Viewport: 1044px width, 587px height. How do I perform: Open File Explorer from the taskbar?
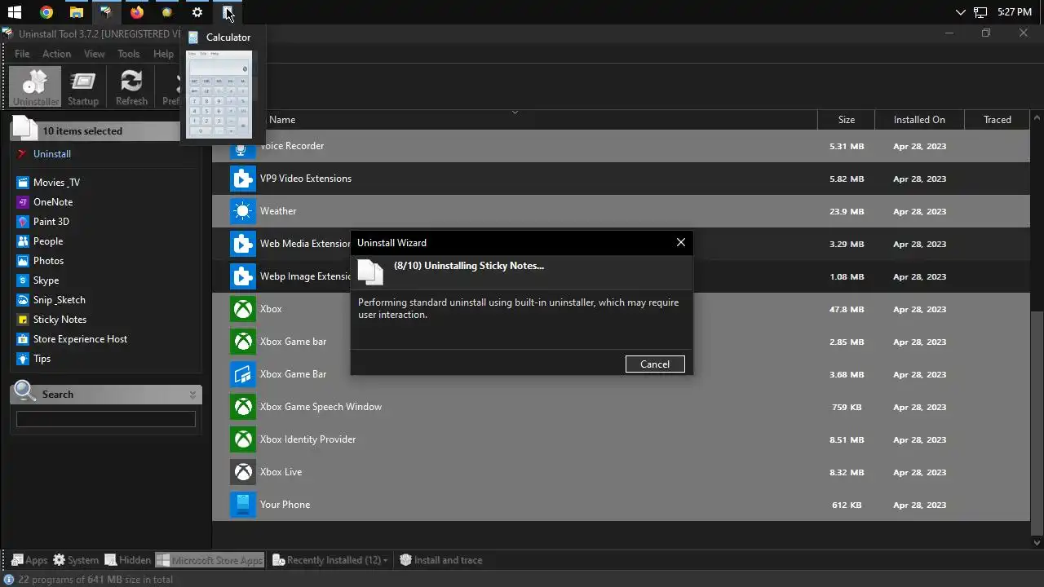coord(76,12)
